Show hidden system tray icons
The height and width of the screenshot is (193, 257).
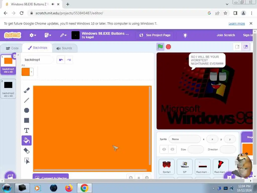pyautogui.click(x=213, y=188)
